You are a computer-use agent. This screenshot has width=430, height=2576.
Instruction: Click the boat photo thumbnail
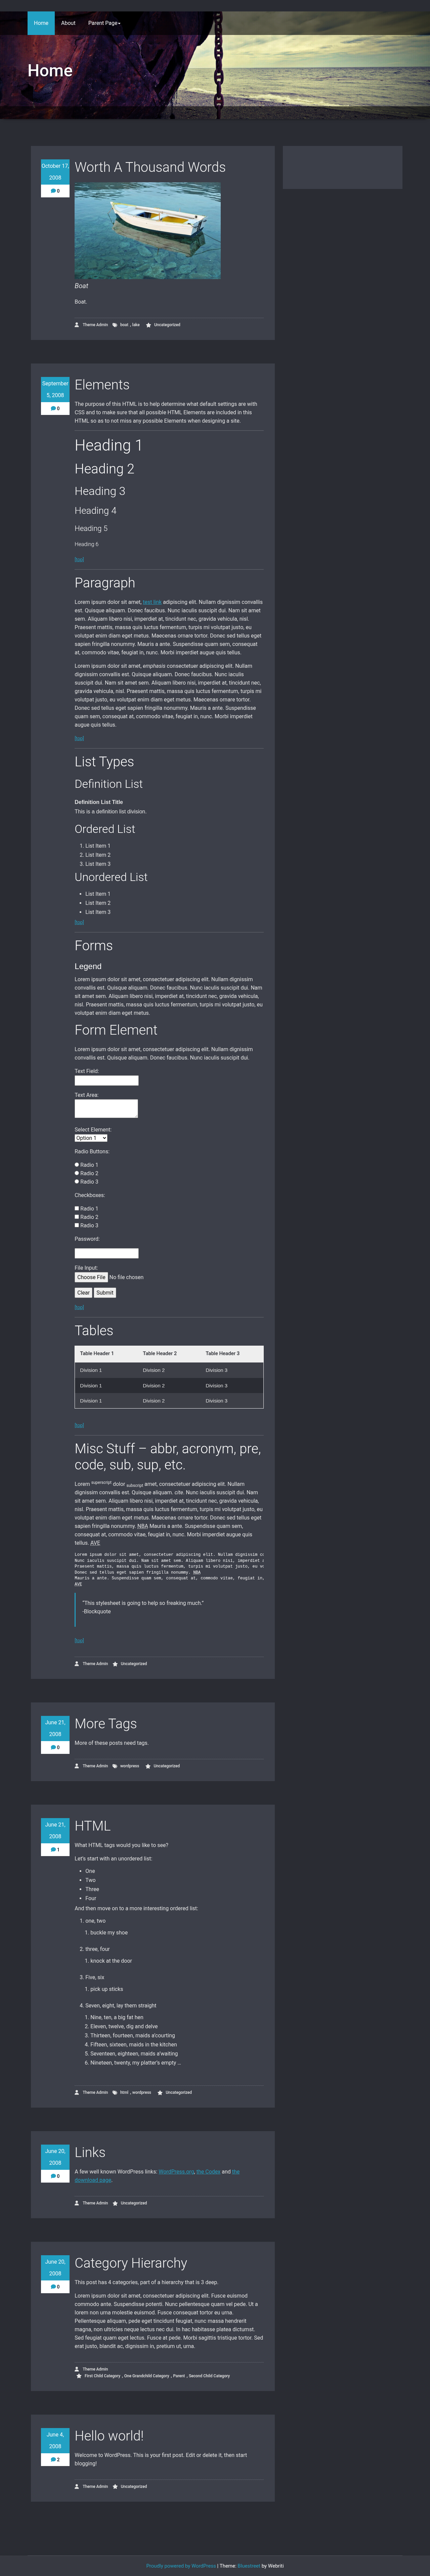(148, 231)
